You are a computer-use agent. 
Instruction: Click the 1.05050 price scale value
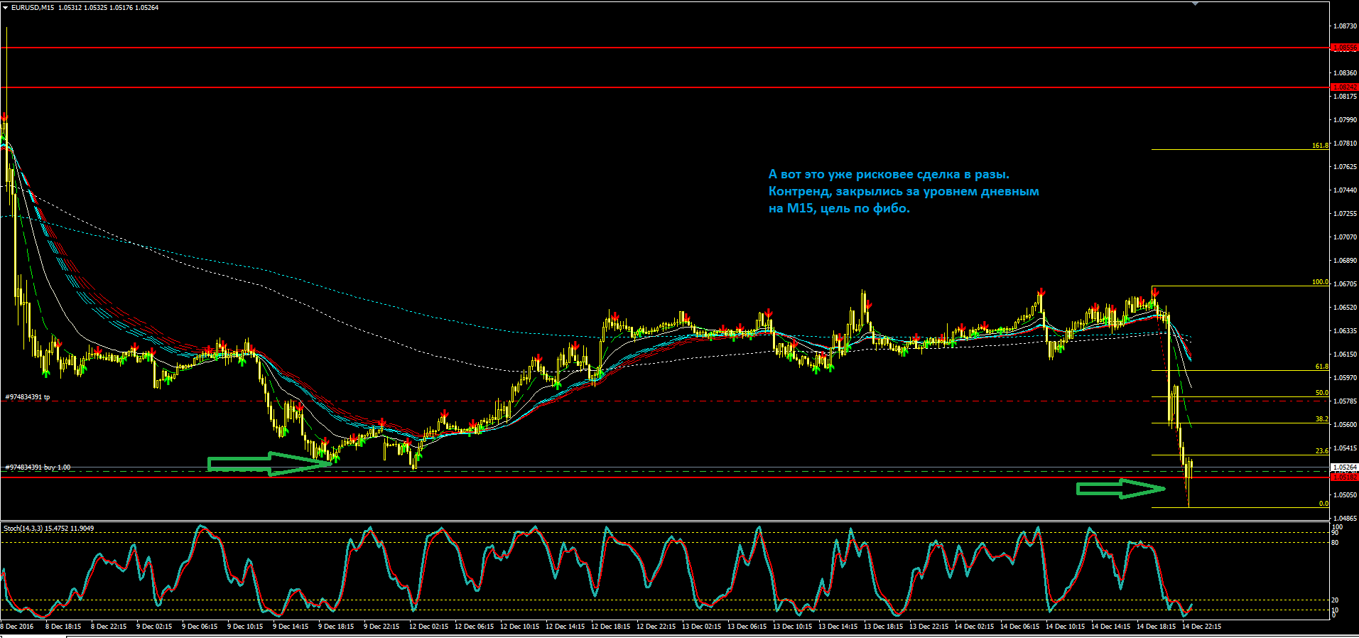1346,494
